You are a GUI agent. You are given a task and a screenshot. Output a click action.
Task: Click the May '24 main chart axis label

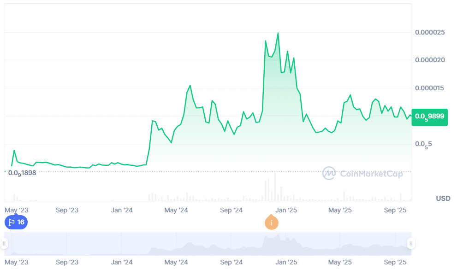[x=176, y=210]
